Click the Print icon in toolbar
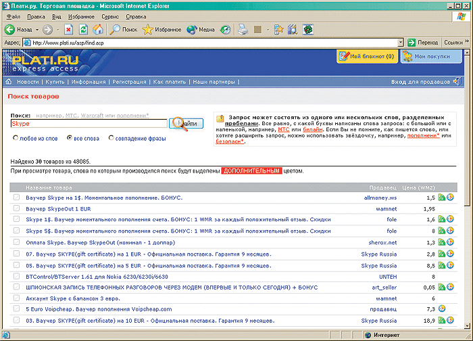Viewport: 473px width, 341px height. pos(243,30)
